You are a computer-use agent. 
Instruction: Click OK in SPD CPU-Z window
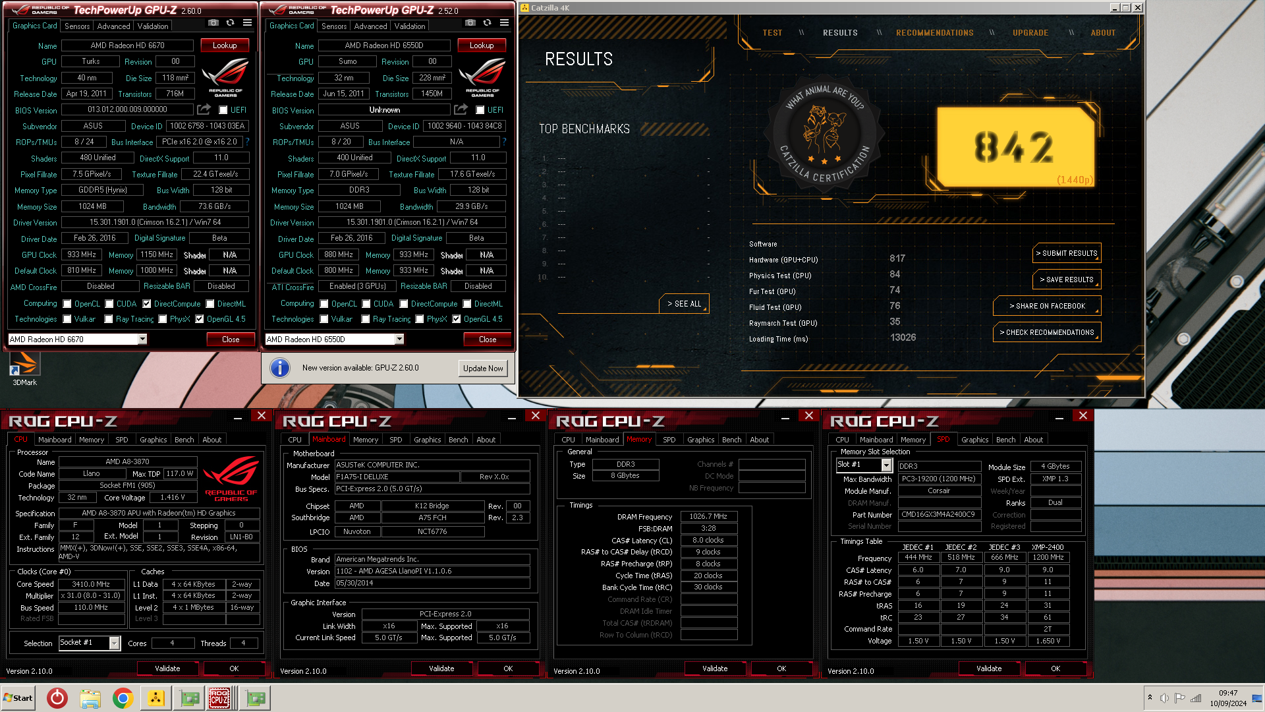click(1055, 668)
